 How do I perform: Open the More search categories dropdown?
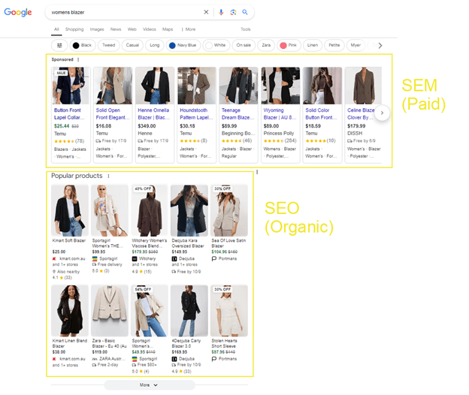click(x=189, y=29)
